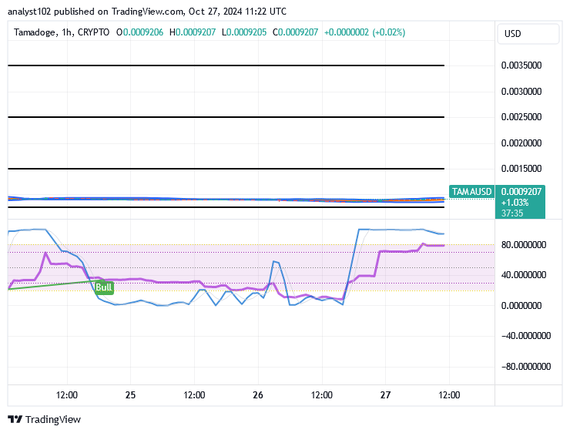This screenshot has height=433, width=570.
Task: Click the TradingView logo icon
Action: coord(15,419)
